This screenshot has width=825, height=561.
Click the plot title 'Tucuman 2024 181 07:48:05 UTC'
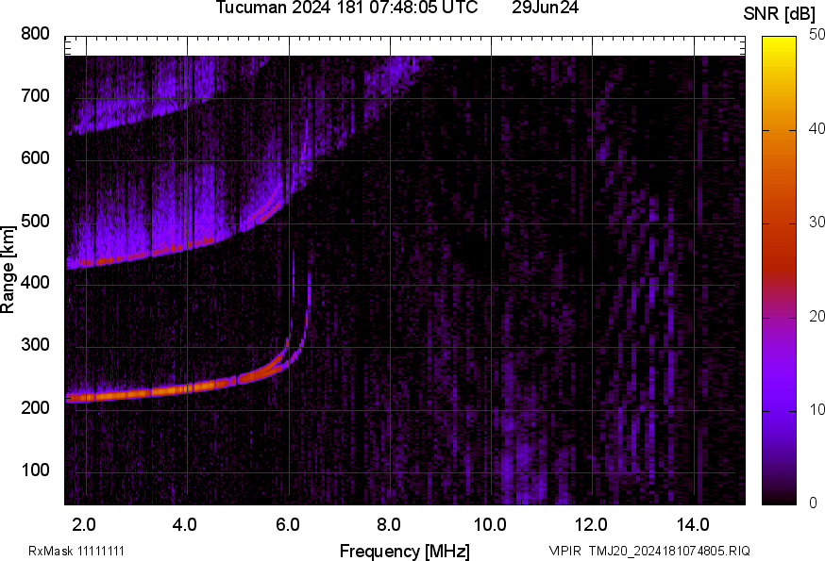pyautogui.click(x=346, y=8)
